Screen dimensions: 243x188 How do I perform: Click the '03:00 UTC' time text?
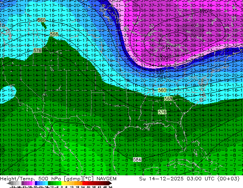pos(200,179)
